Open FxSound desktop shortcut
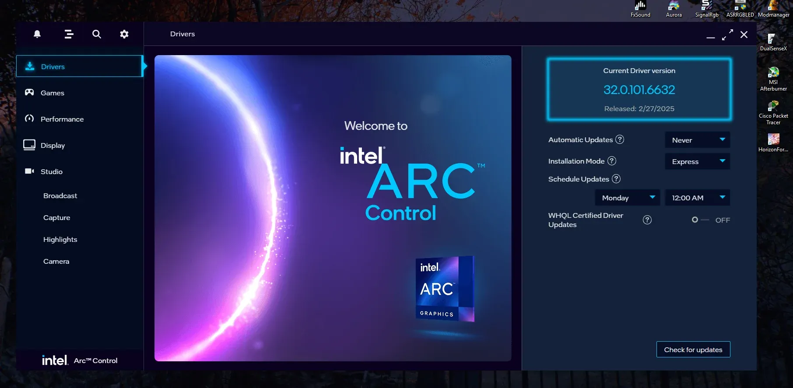Viewport: 793px width, 388px height. point(640,9)
